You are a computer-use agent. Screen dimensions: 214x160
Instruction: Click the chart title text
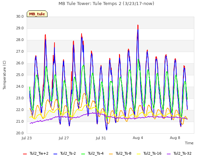[106, 4]
